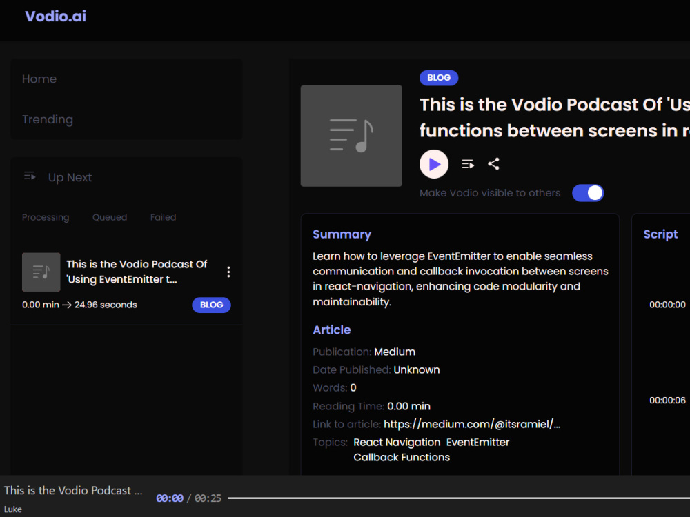The height and width of the screenshot is (517, 690).
Task: Open the three-dot menu on the queue item
Action: [x=228, y=272]
